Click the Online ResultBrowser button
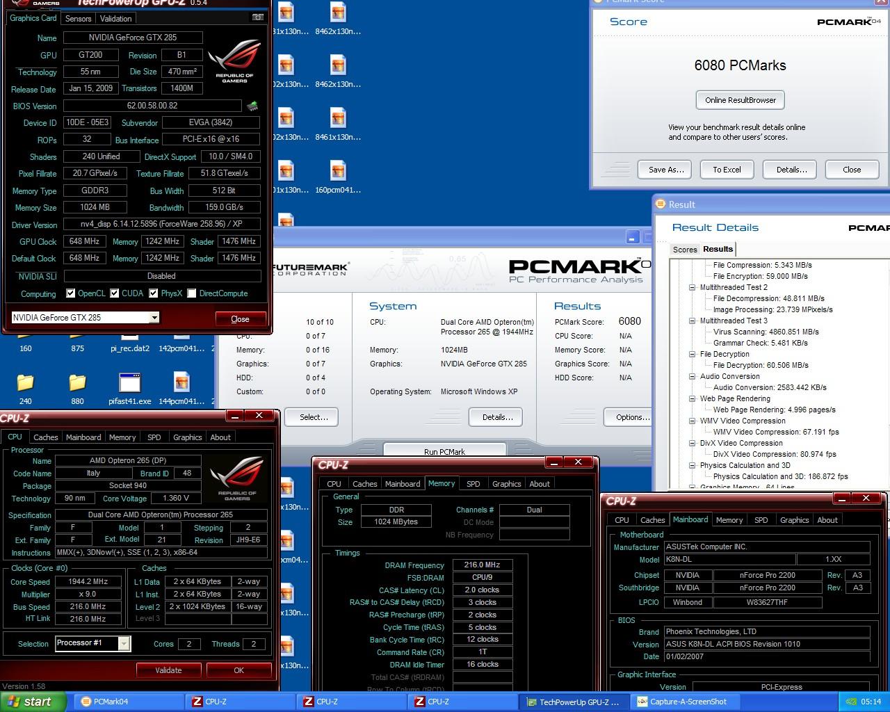 point(741,100)
